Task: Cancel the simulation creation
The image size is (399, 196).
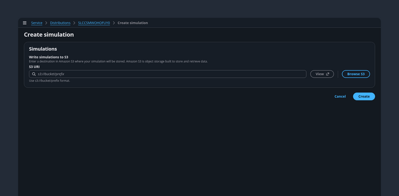Action: point(340,97)
